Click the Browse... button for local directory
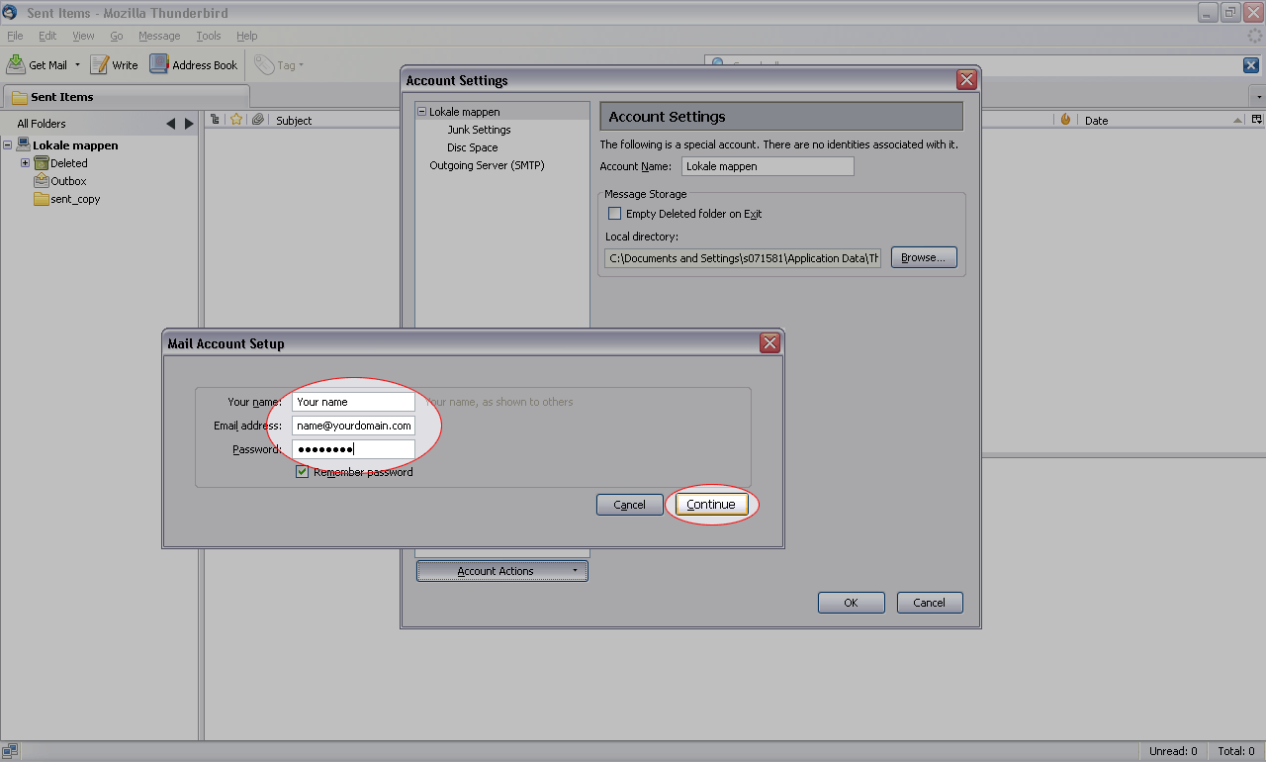Image resolution: width=1266 pixels, height=762 pixels. tap(924, 257)
